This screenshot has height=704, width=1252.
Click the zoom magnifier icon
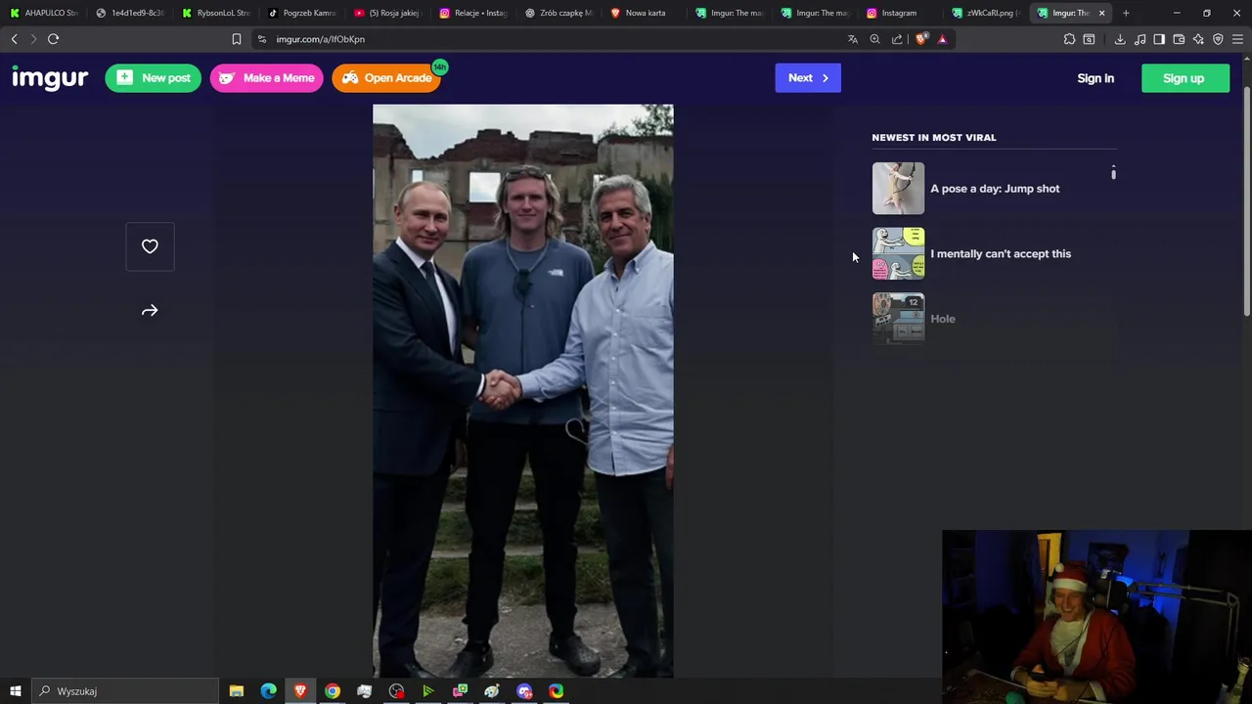tap(874, 39)
